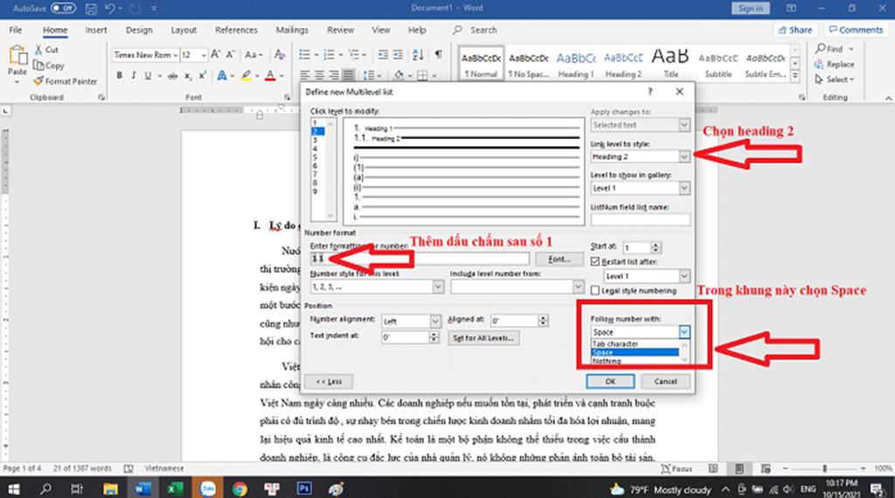895x498 pixels.
Task: Open Excel from the taskbar
Action: click(x=175, y=488)
